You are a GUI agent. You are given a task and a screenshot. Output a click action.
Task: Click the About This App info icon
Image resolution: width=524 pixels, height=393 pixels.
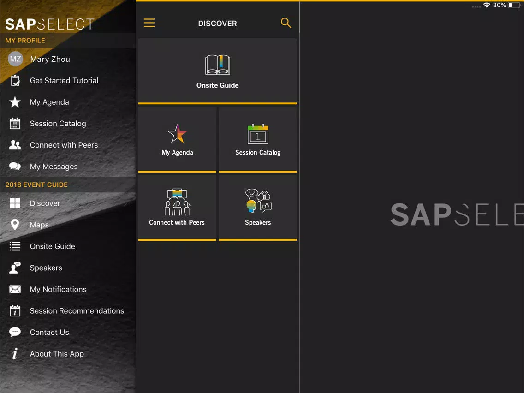15,354
